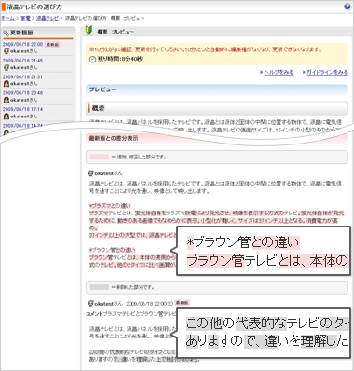Image resolution: width=354 pixels, height=371 pixels.
Task: Click the page title 液晶テレビの選び方
Action: click(34, 7)
